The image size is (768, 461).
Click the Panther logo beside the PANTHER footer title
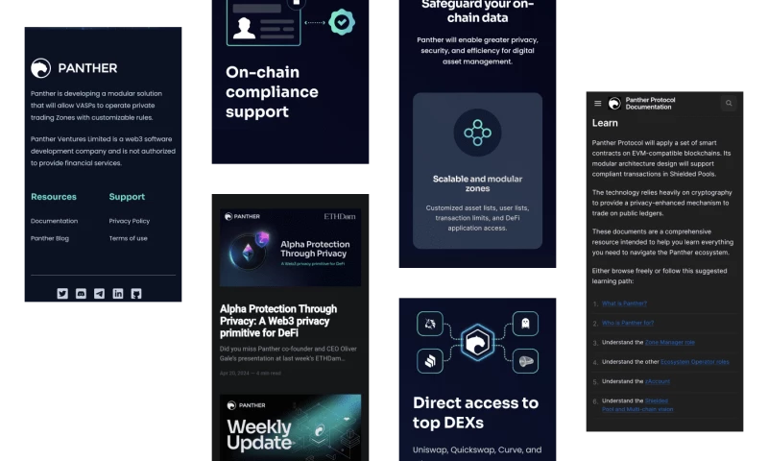point(40,68)
